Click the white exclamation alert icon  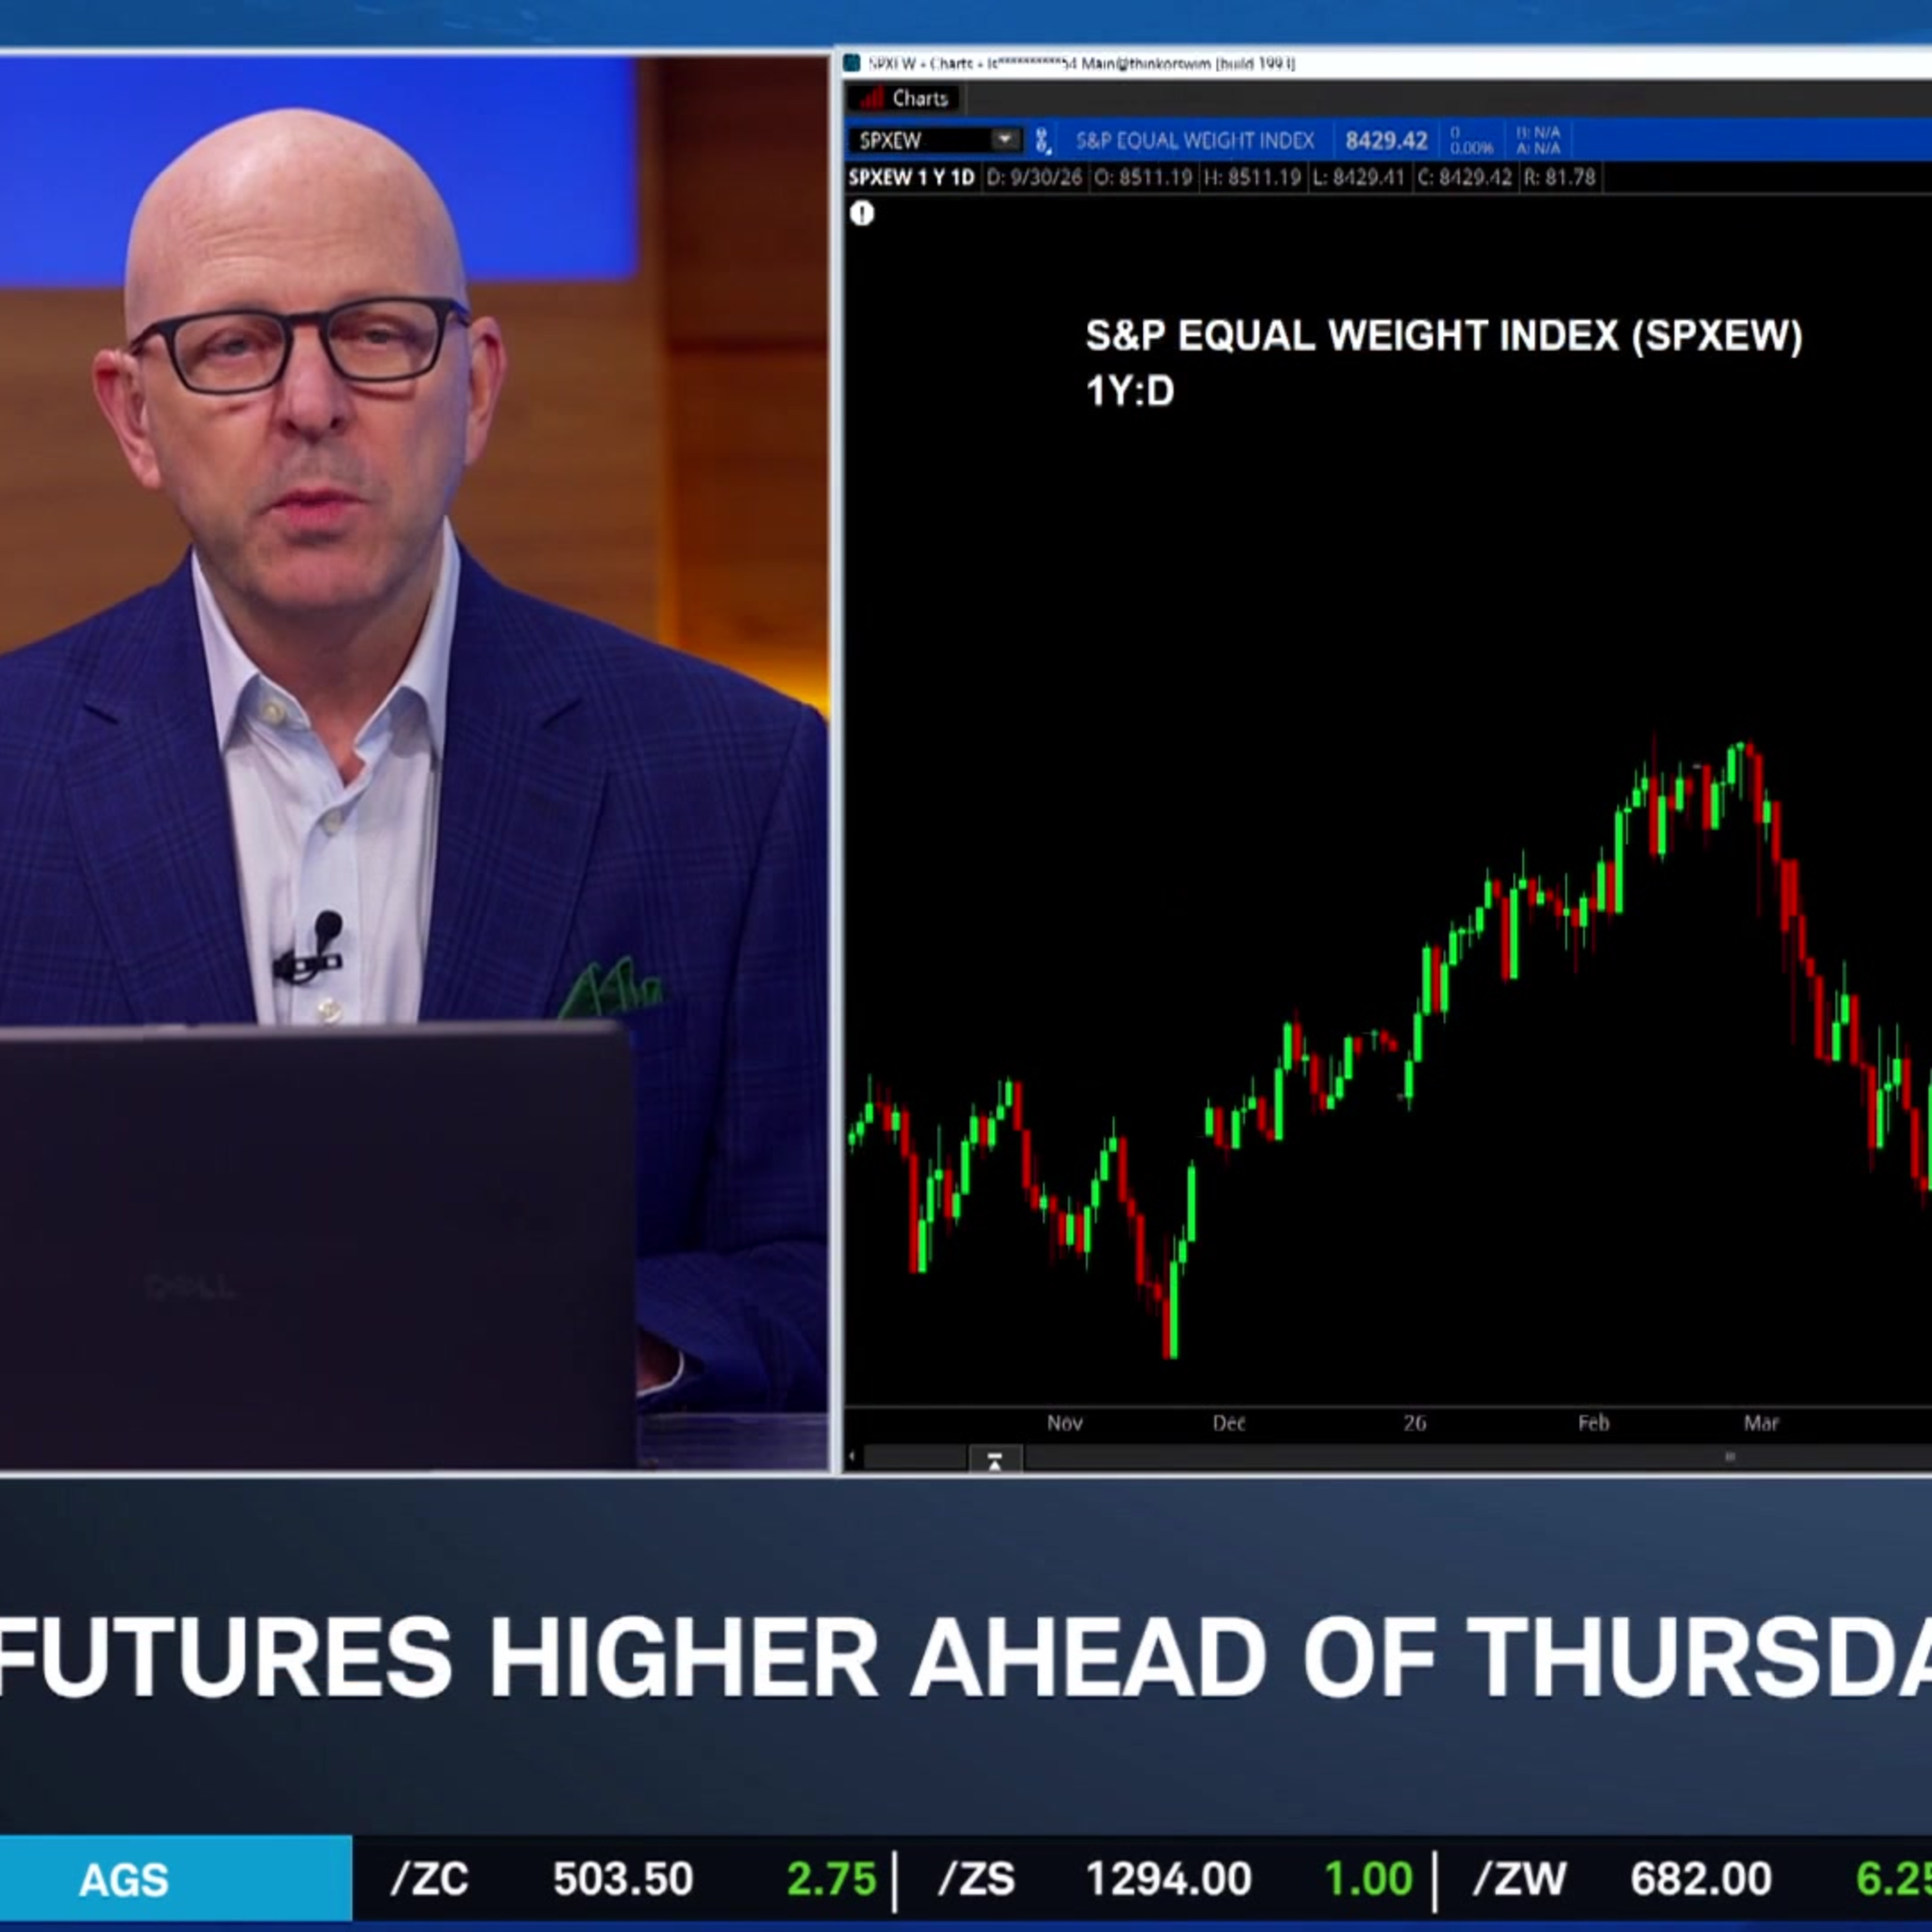pyautogui.click(x=862, y=213)
